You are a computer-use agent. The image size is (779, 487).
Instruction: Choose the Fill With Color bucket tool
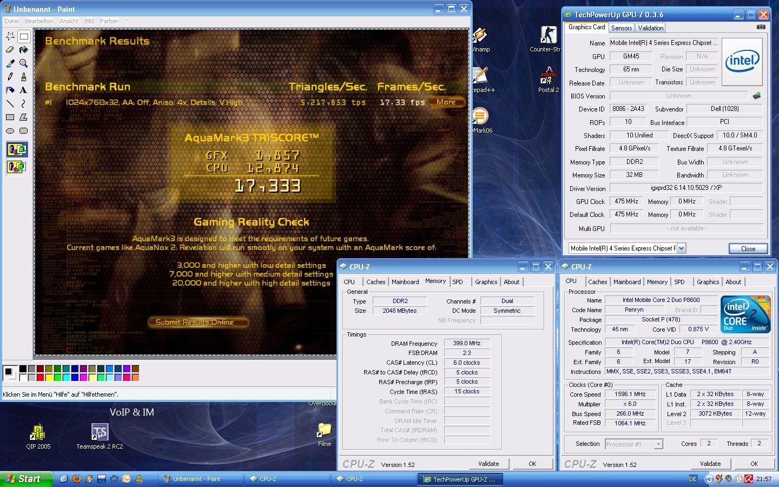24,50
